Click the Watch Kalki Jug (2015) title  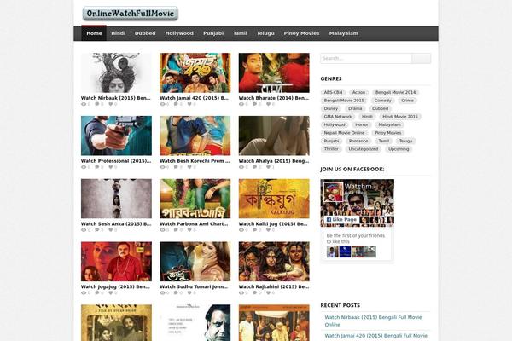[273, 224]
